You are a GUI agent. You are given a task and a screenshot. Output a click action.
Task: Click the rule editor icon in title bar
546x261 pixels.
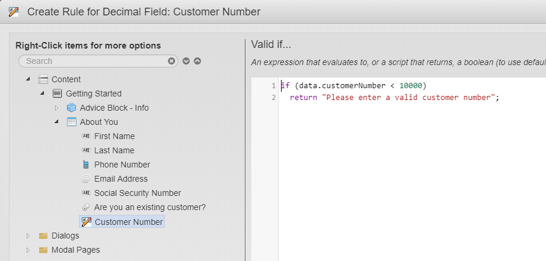pyautogui.click(x=13, y=12)
